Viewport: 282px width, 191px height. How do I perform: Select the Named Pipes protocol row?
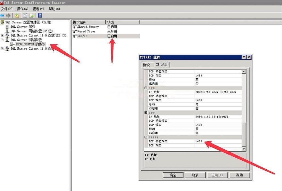106,32
